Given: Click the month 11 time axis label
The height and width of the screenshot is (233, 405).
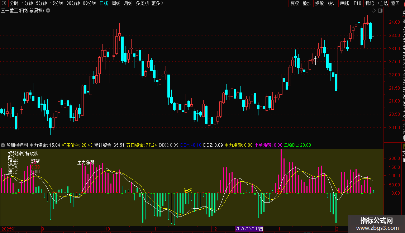Looking at the screenshot, I should point(156,229).
